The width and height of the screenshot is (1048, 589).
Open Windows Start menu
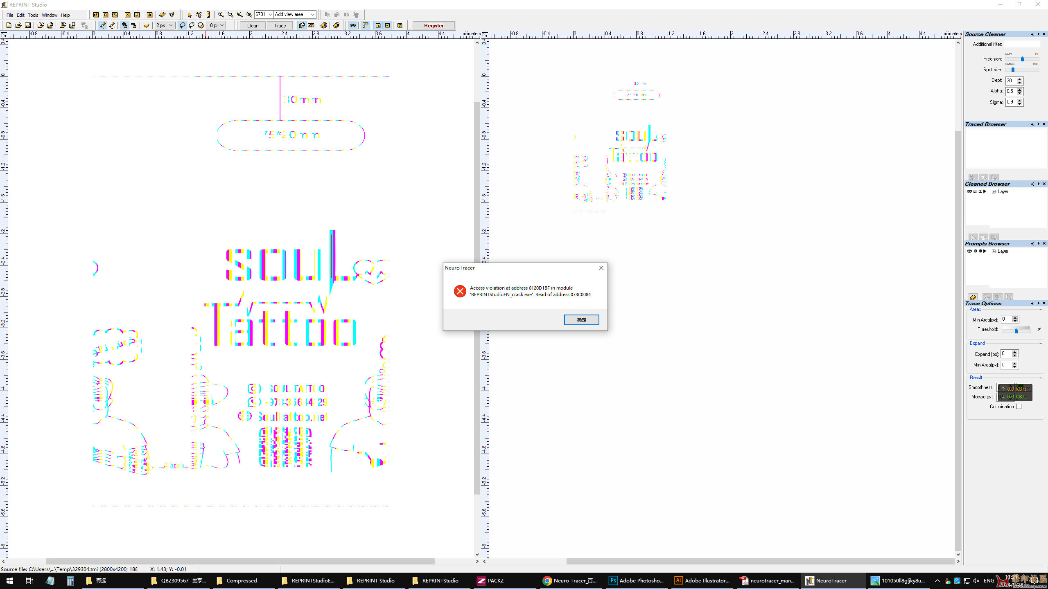(10, 580)
